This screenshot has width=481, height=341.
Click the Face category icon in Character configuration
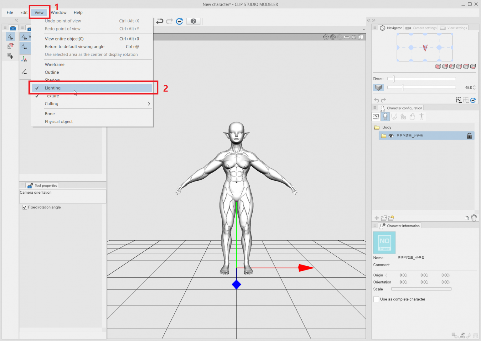(x=394, y=116)
